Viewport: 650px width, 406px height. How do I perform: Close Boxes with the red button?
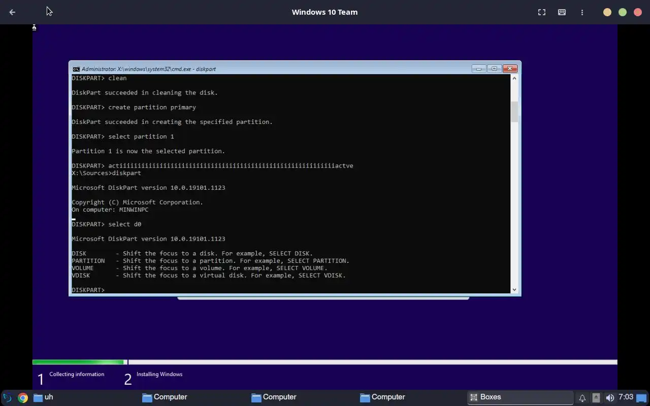[638, 12]
